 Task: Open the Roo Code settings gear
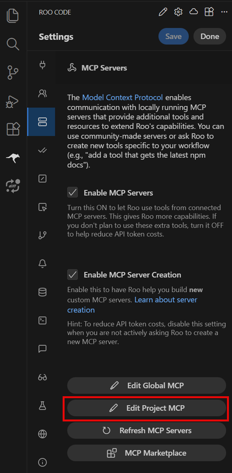[178, 12]
